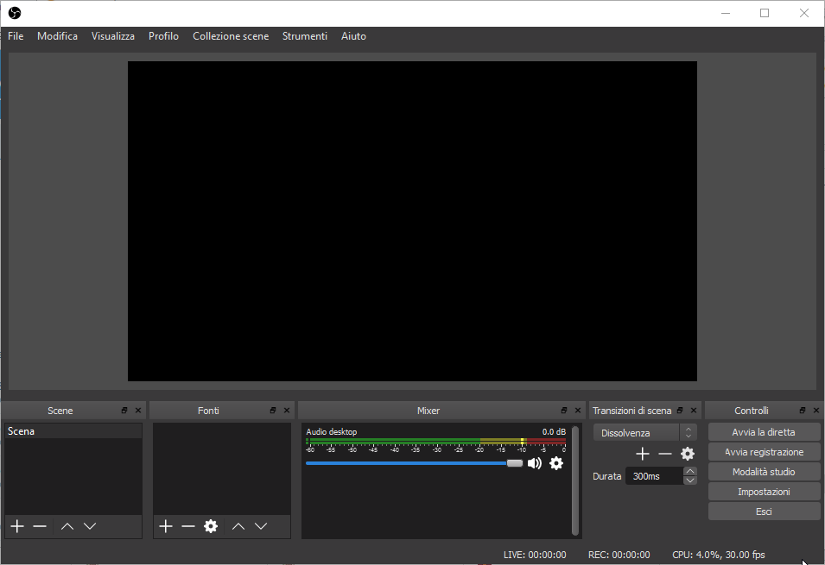Close the Transizioni di scena panel

click(x=694, y=411)
